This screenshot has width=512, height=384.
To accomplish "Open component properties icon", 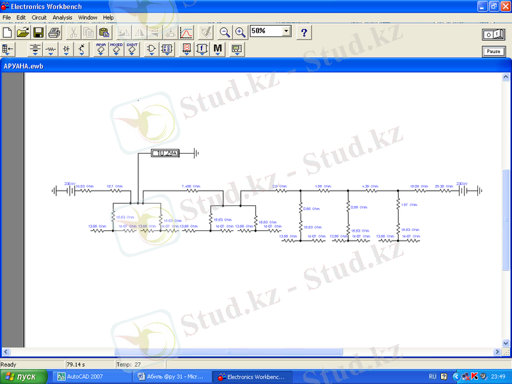I will point(205,33).
